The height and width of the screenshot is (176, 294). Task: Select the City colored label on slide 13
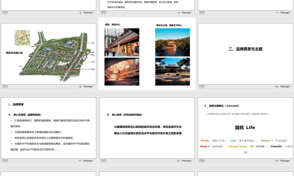tap(234, 141)
